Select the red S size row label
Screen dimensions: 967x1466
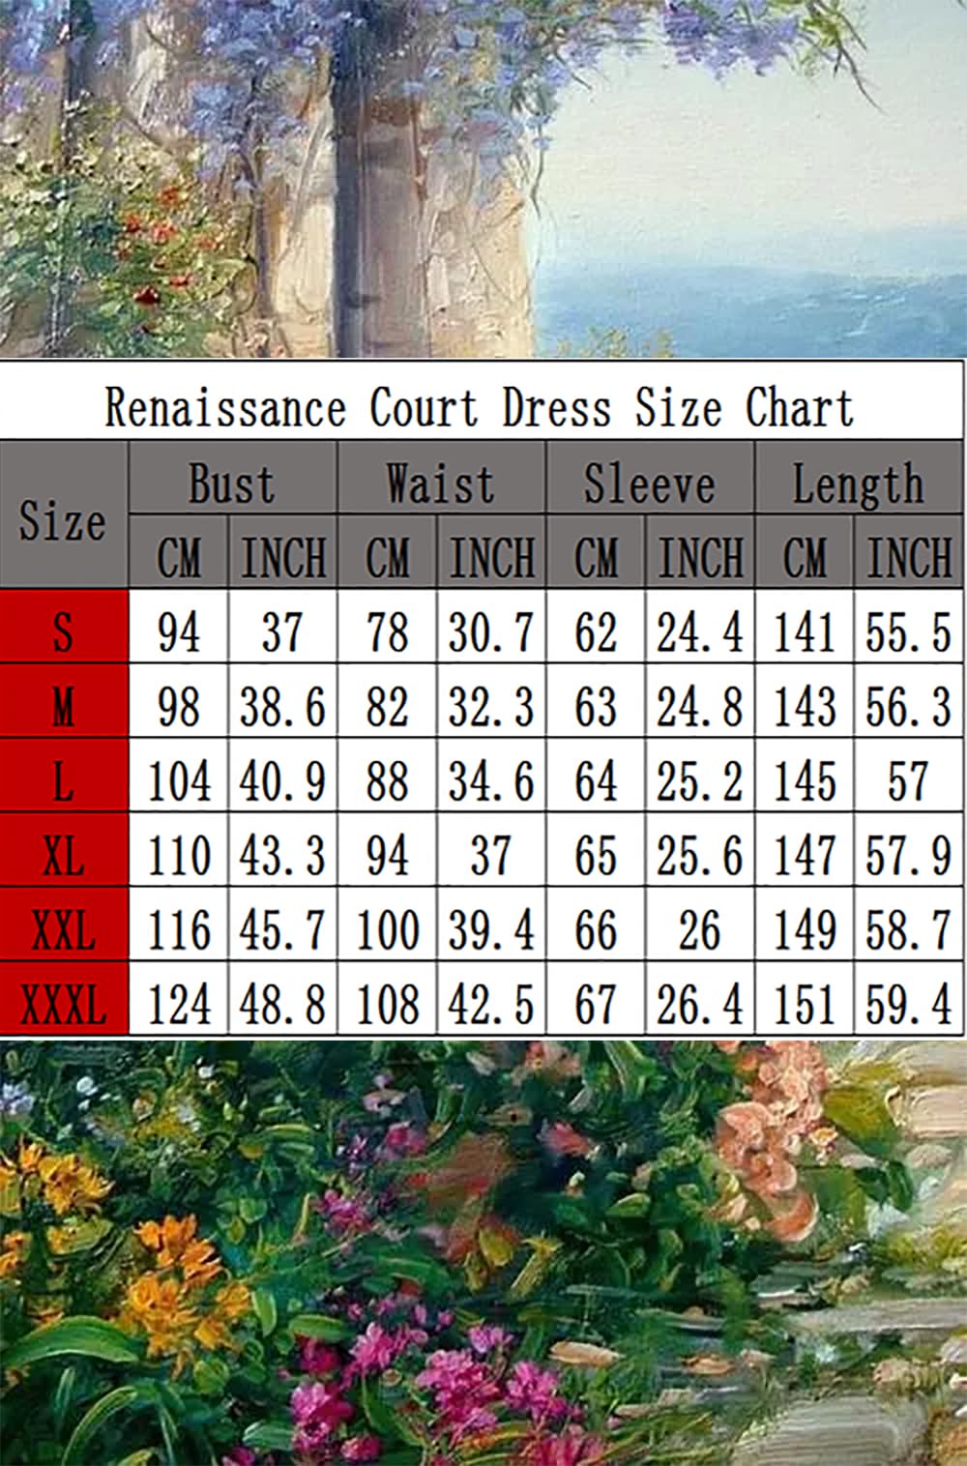click(x=64, y=631)
